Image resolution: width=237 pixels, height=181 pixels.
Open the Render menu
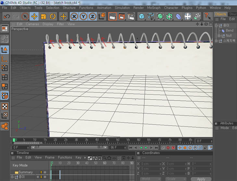138,8
